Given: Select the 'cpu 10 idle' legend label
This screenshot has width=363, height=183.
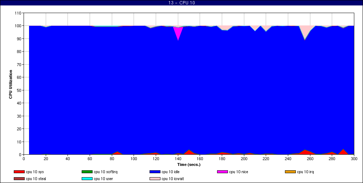Looking at the screenshot, I should click(170, 172).
